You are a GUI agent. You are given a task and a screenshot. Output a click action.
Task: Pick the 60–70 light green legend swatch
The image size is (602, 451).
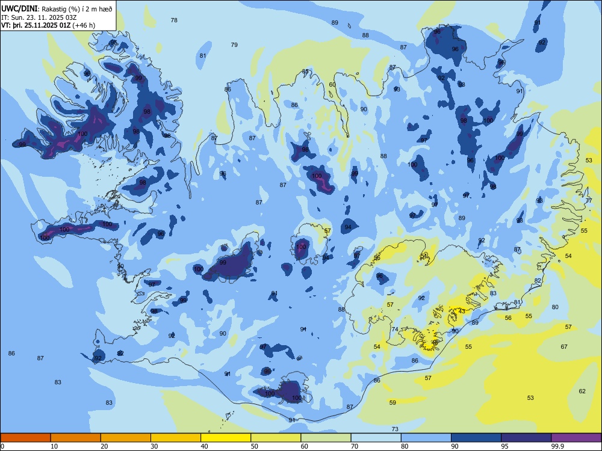326,438
